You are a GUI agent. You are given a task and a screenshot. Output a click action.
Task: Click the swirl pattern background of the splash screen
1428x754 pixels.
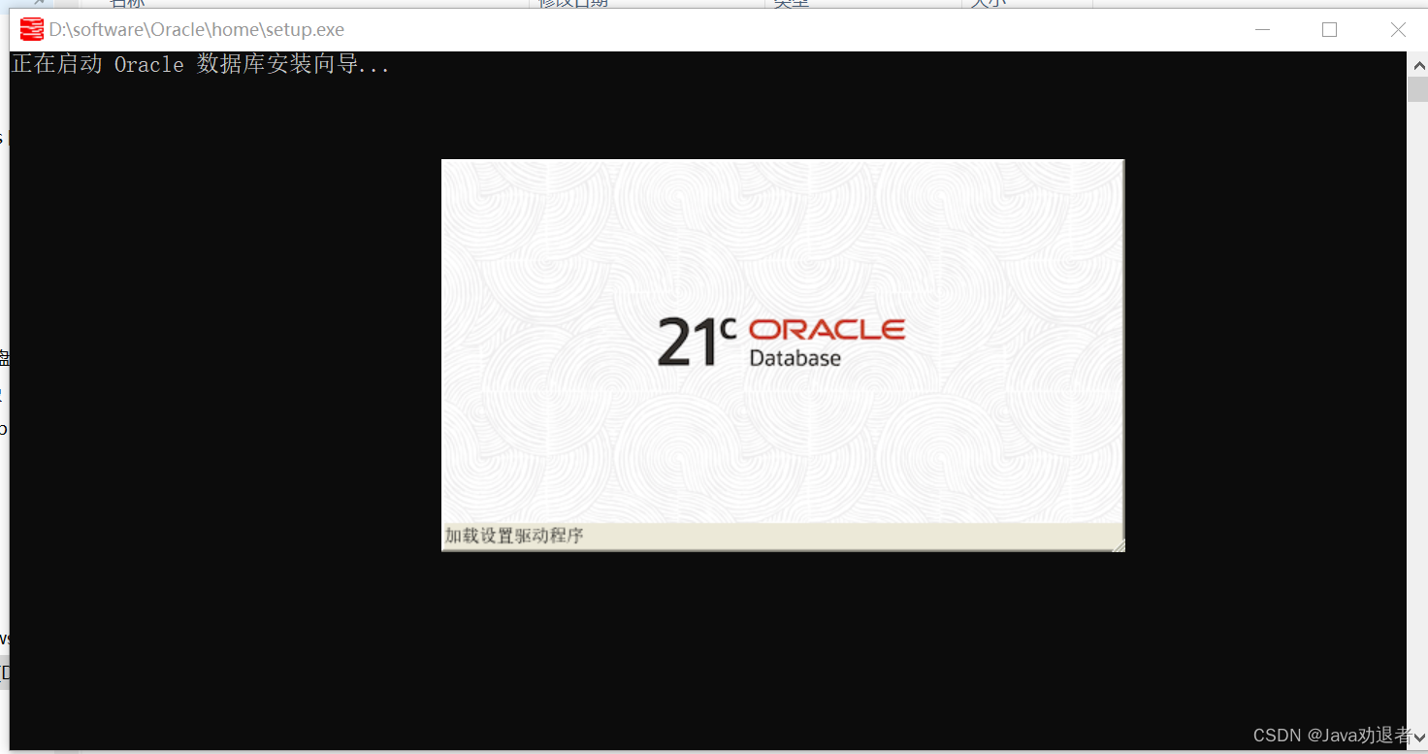(582, 243)
